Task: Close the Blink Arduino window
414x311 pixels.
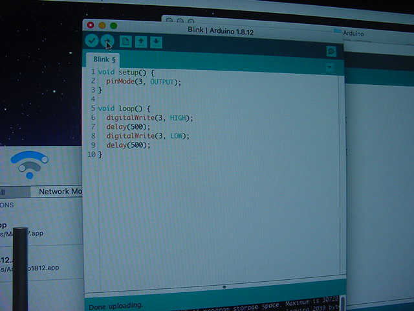Action: coord(91,25)
